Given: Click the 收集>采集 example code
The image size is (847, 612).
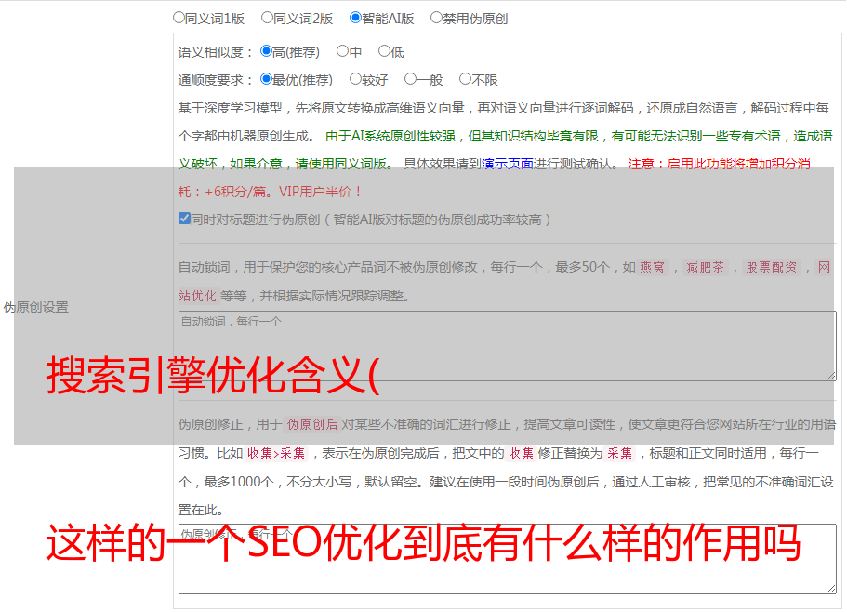Looking at the screenshot, I should tap(276, 453).
